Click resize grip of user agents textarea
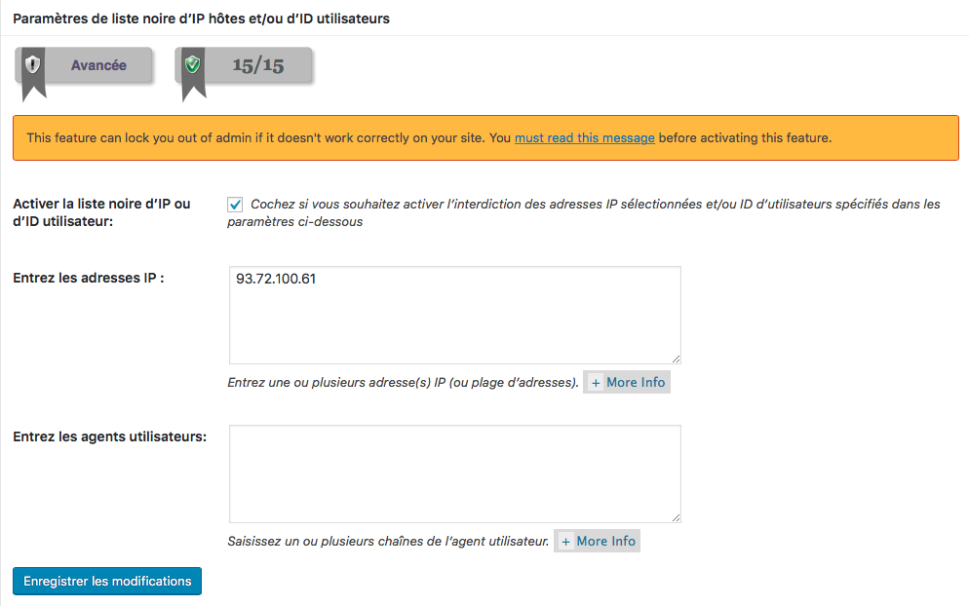Viewport: 969px width, 606px height. click(x=675, y=516)
